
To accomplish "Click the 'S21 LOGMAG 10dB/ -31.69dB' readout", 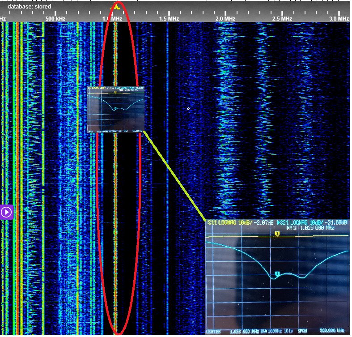I will (313, 222).
